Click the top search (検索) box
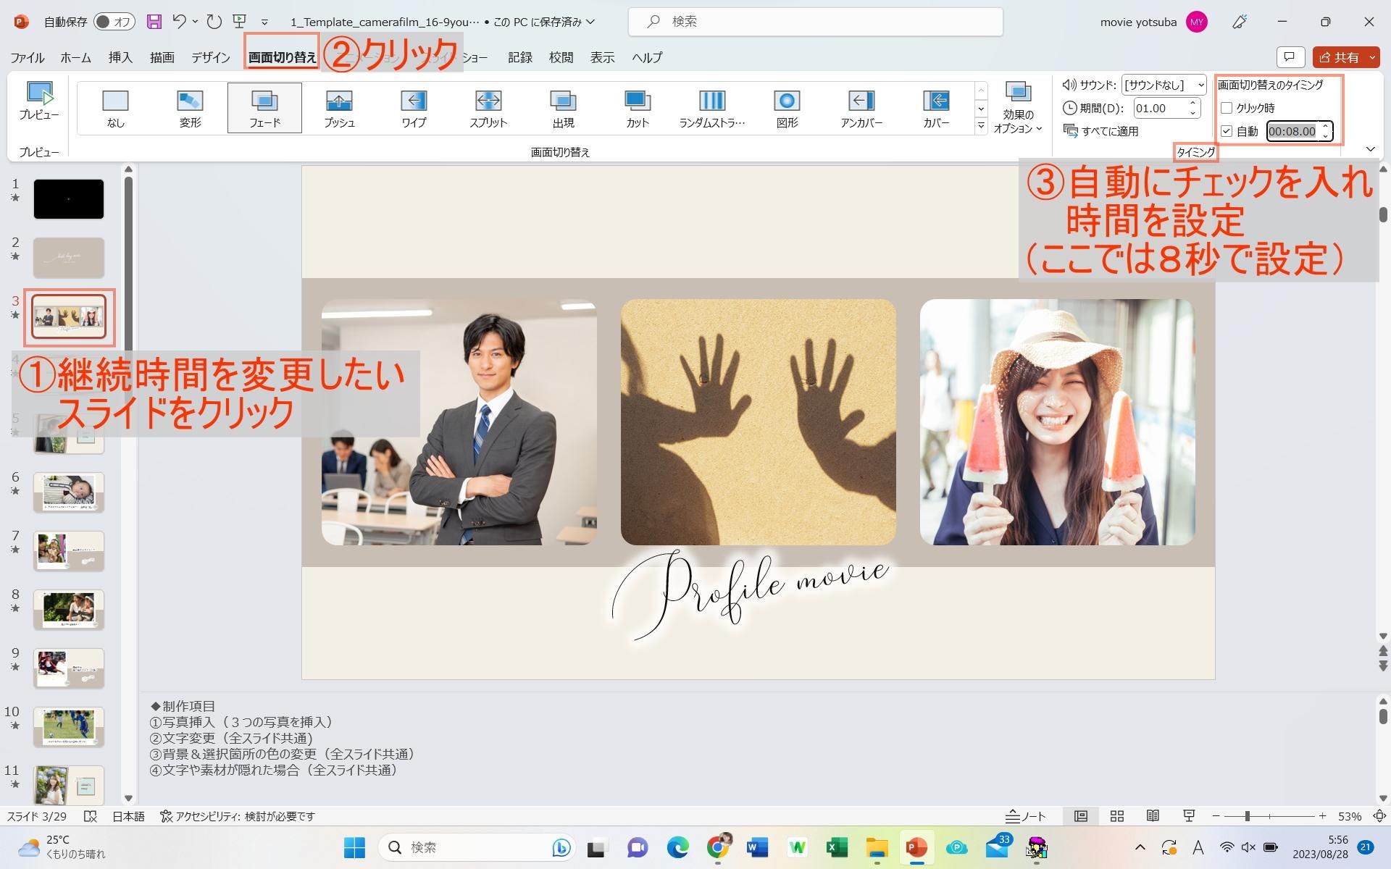The height and width of the screenshot is (869, 1391). point(815,22)
